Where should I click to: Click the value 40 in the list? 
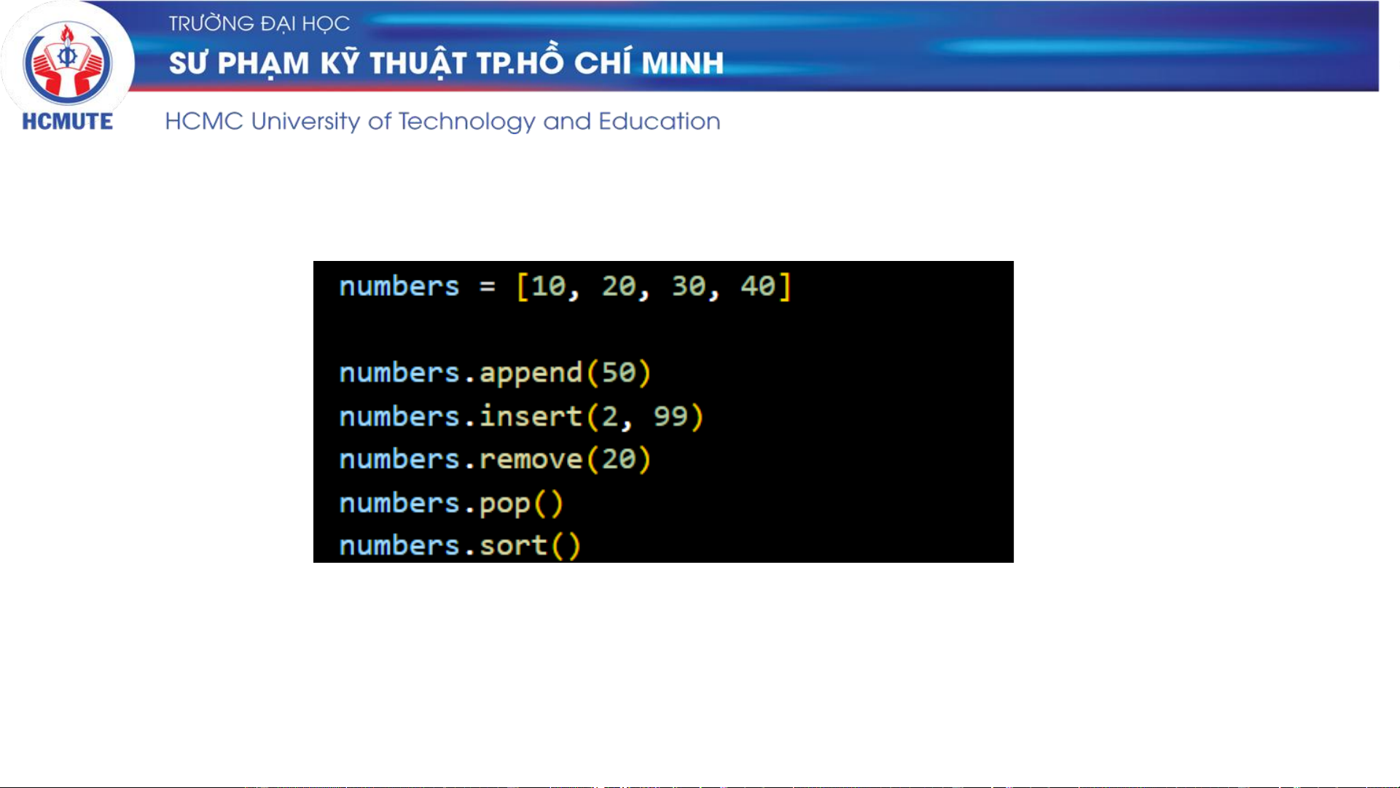tap(757, 286)
